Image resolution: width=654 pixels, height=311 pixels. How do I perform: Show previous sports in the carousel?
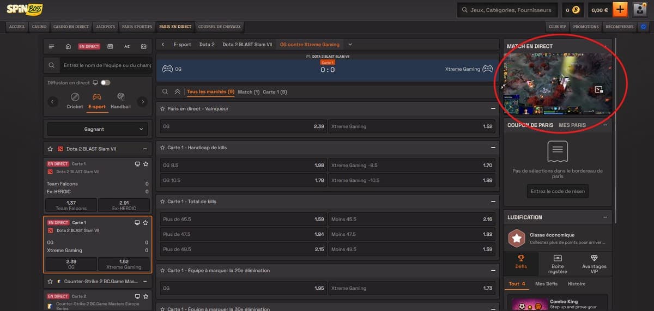click(53, 101)
